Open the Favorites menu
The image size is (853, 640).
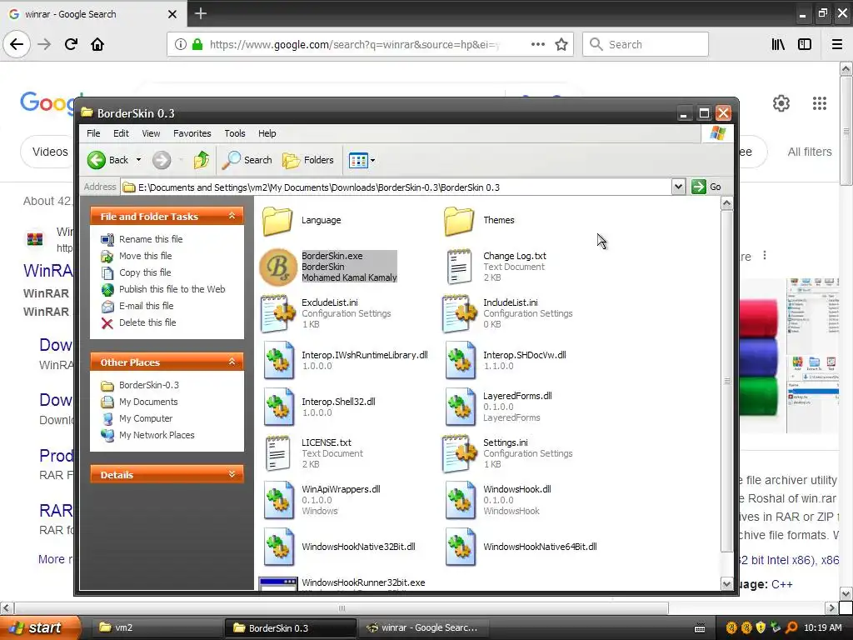point(192,133)
